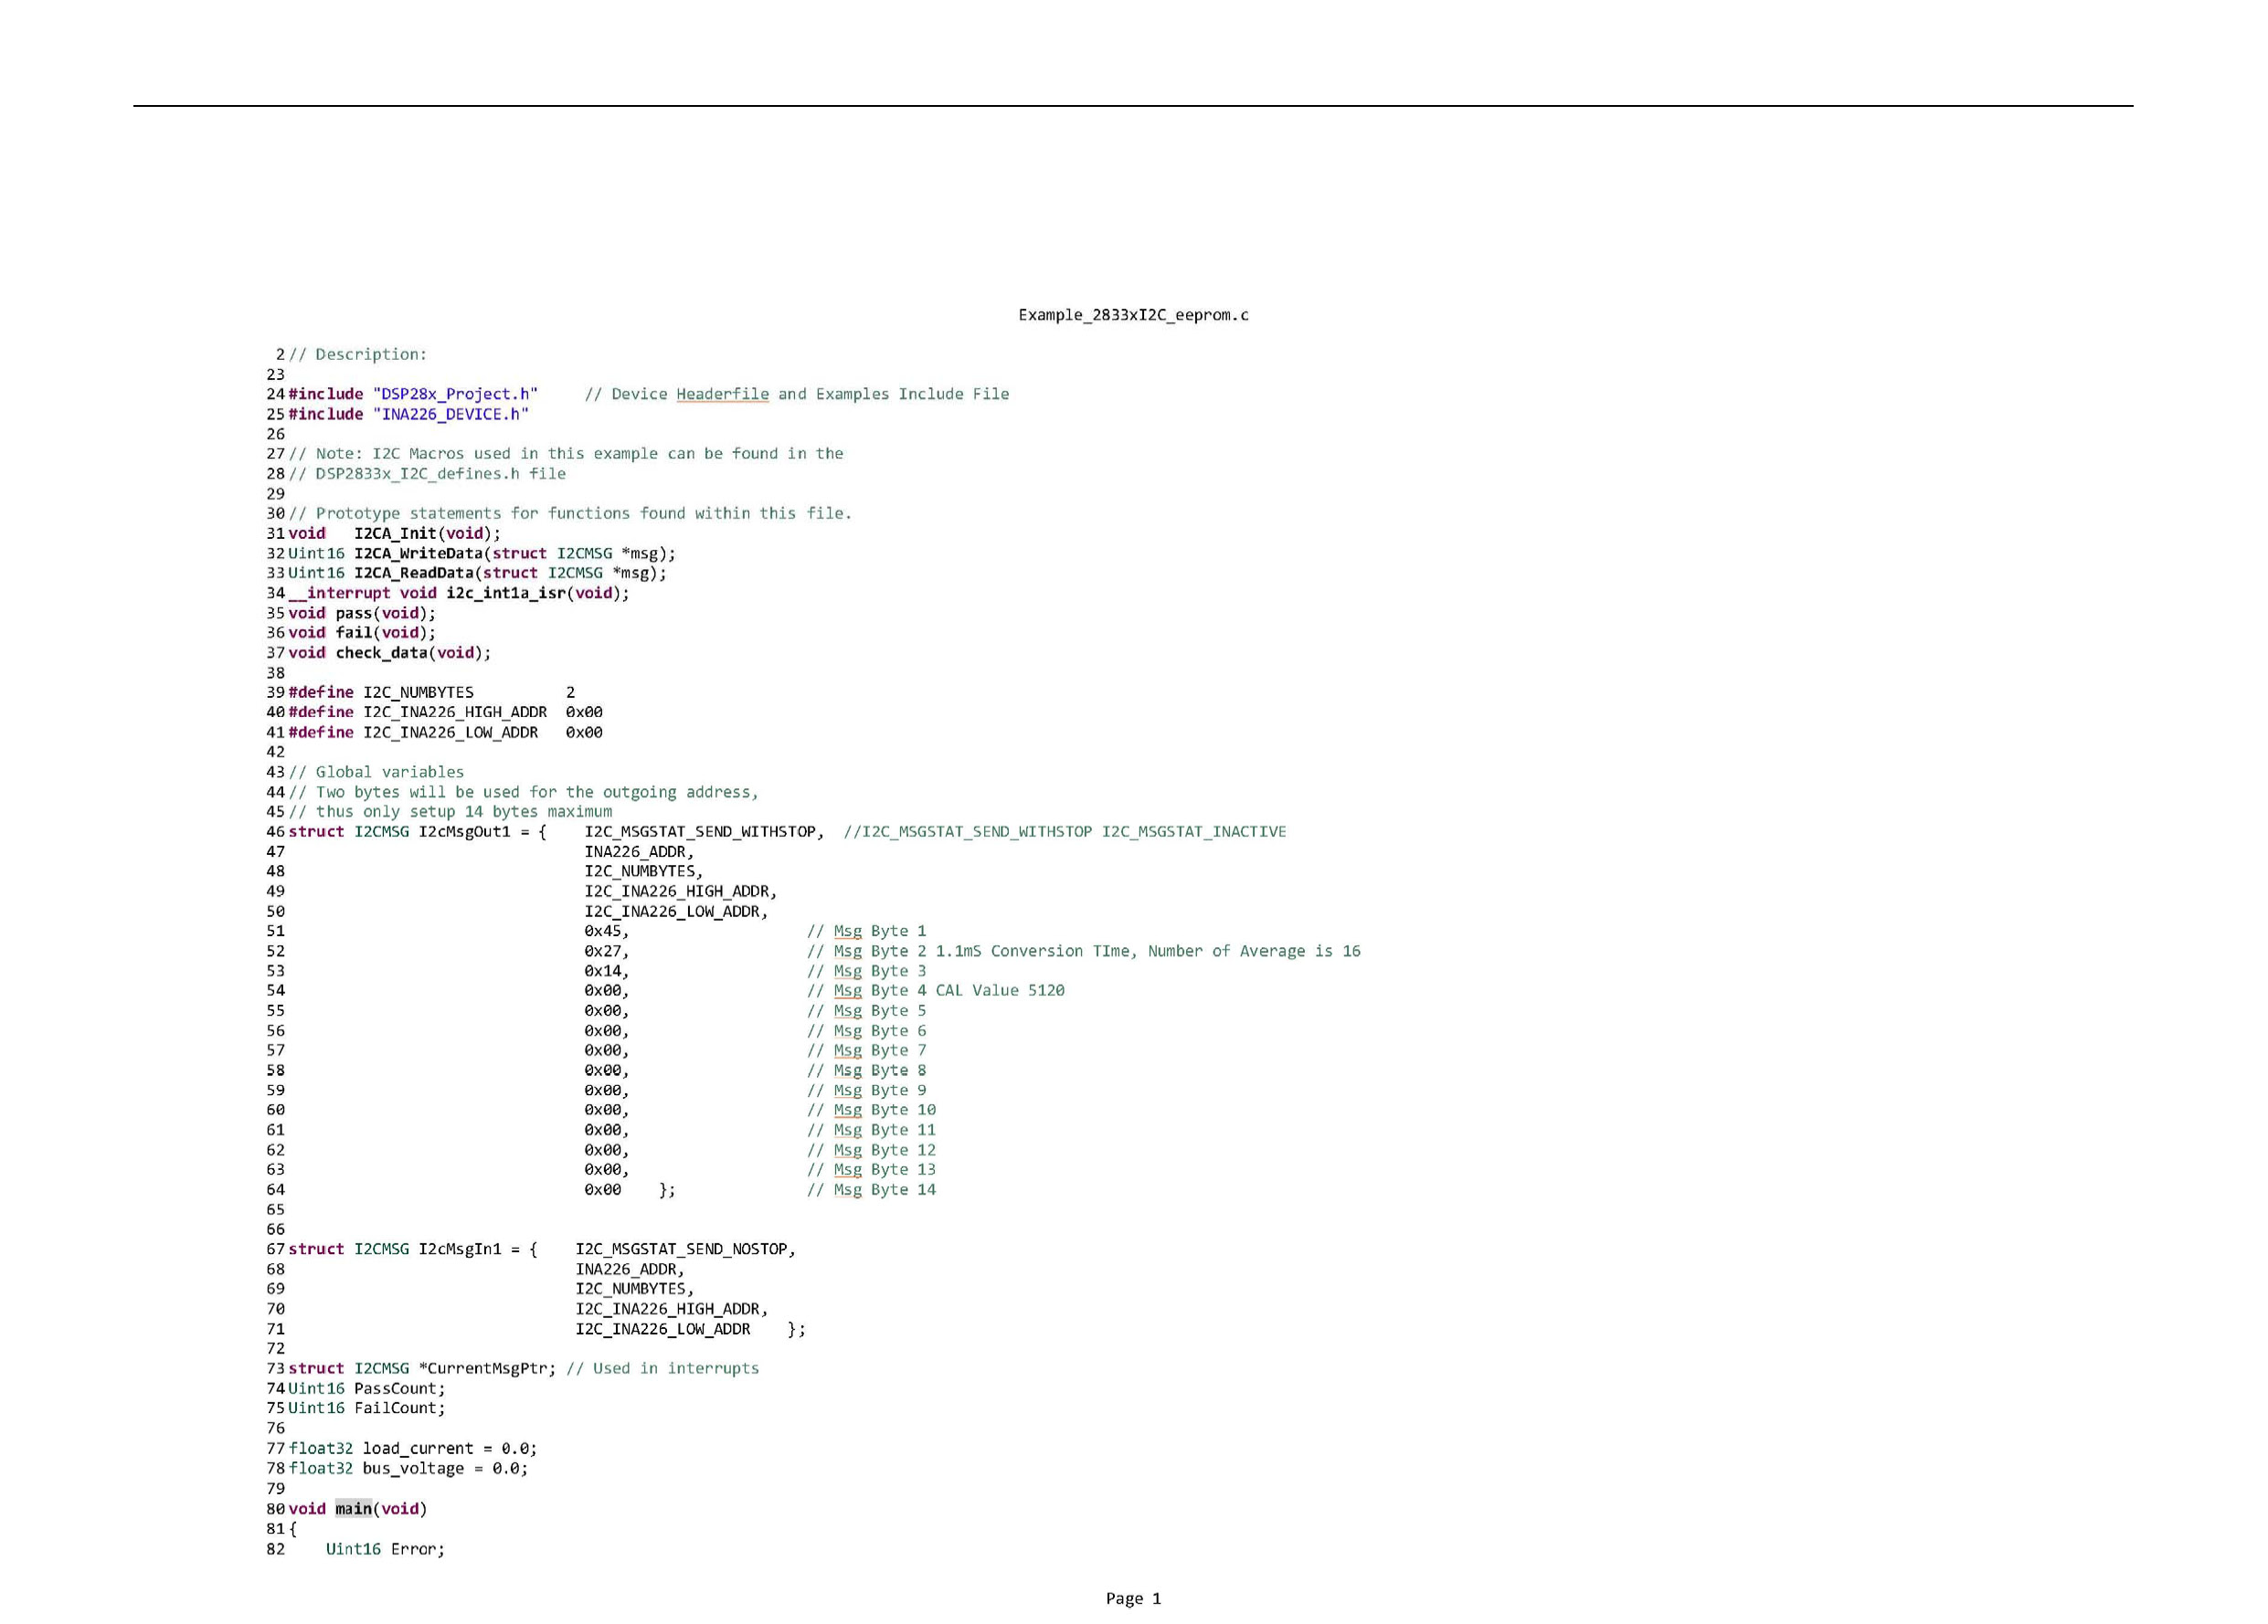
Task: Click the I2cMsgIn1 struct name
Action: pyautogui.click(x=460, y=1250)
